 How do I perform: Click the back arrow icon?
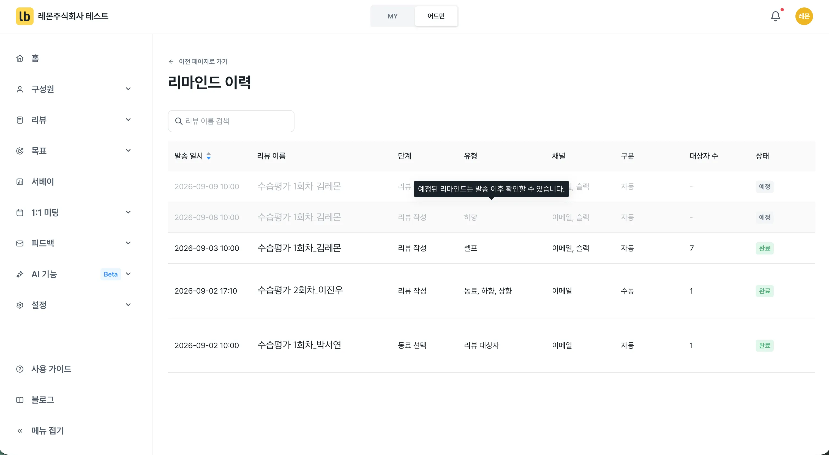click(171, 61)
